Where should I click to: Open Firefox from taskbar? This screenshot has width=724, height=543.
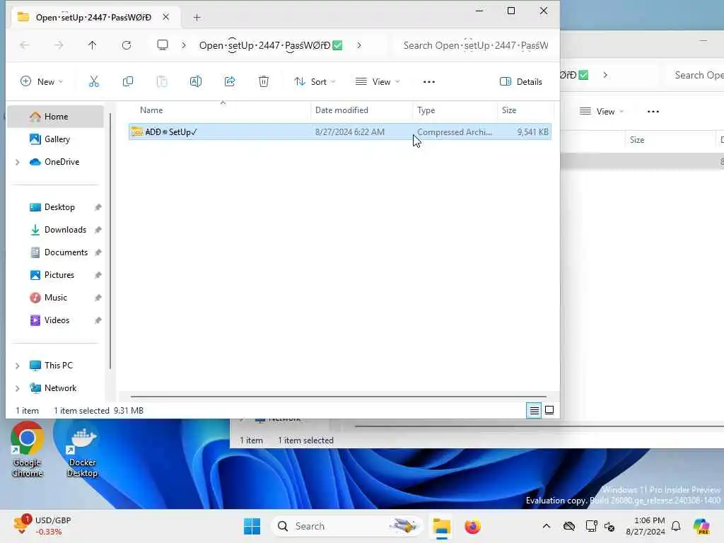point(473,526)
